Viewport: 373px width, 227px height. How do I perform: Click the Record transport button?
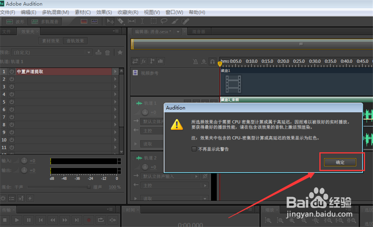click(89, 220)
